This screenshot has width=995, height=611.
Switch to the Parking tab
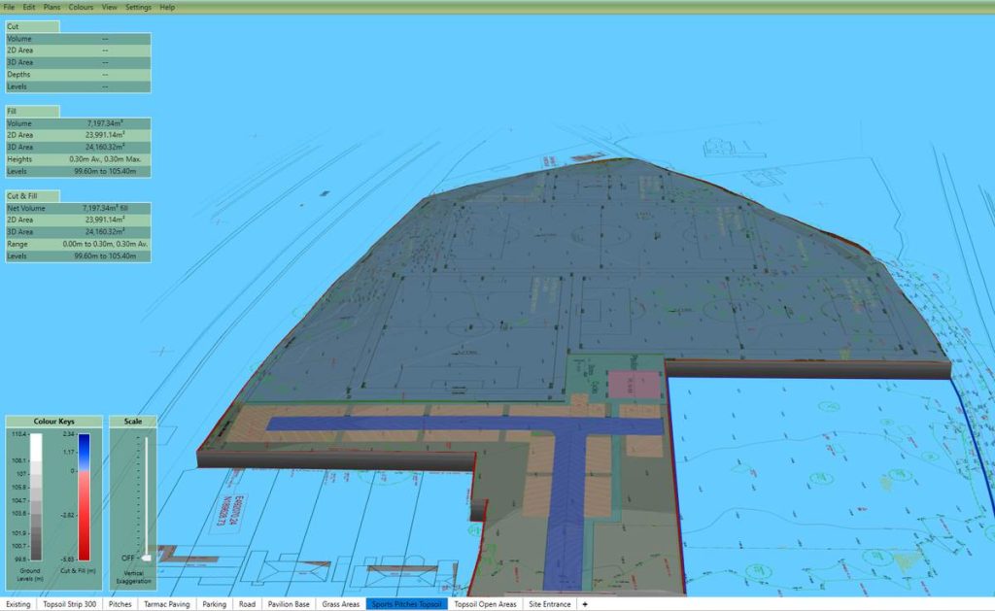[215, 604]
